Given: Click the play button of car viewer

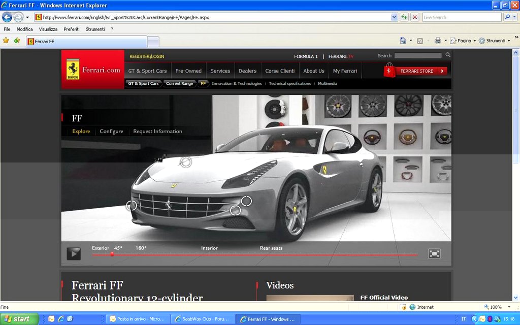Looking at the screenshot, I should [74, 254].
